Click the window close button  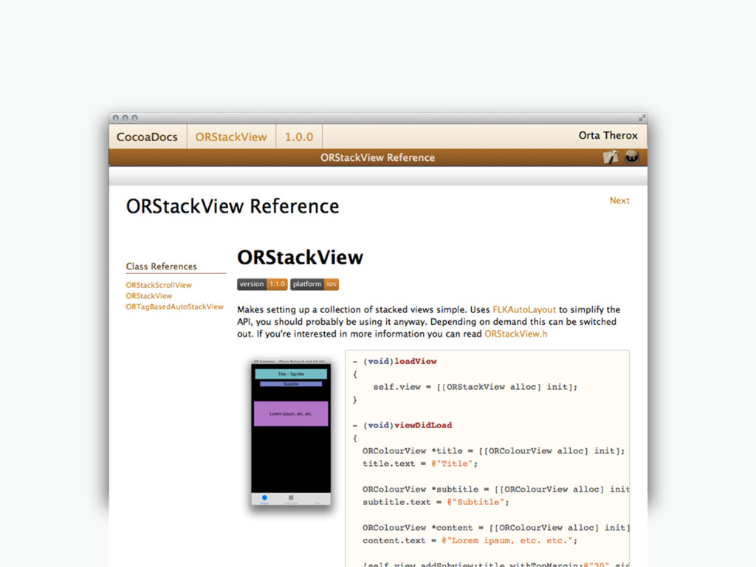pos(116,117)
